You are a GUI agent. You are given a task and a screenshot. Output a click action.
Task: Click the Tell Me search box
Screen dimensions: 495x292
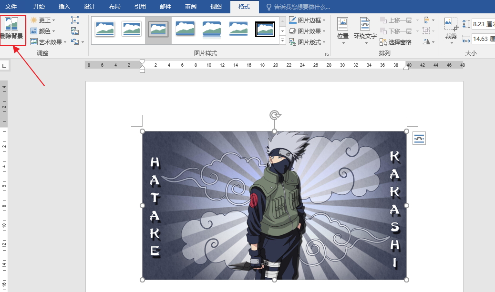[299, 7]
